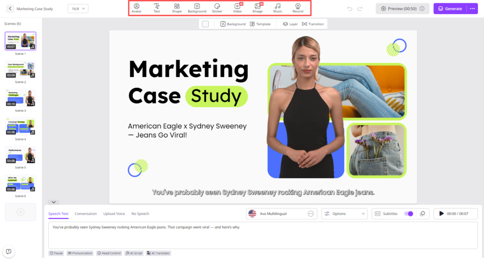
Task: Open the AI Script assistant
Action: (134, 253)
